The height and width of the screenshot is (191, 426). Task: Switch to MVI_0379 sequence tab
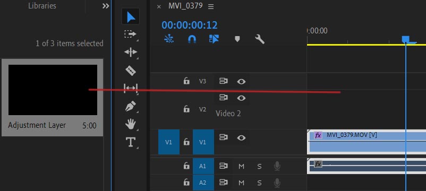(x=185, y=6)
